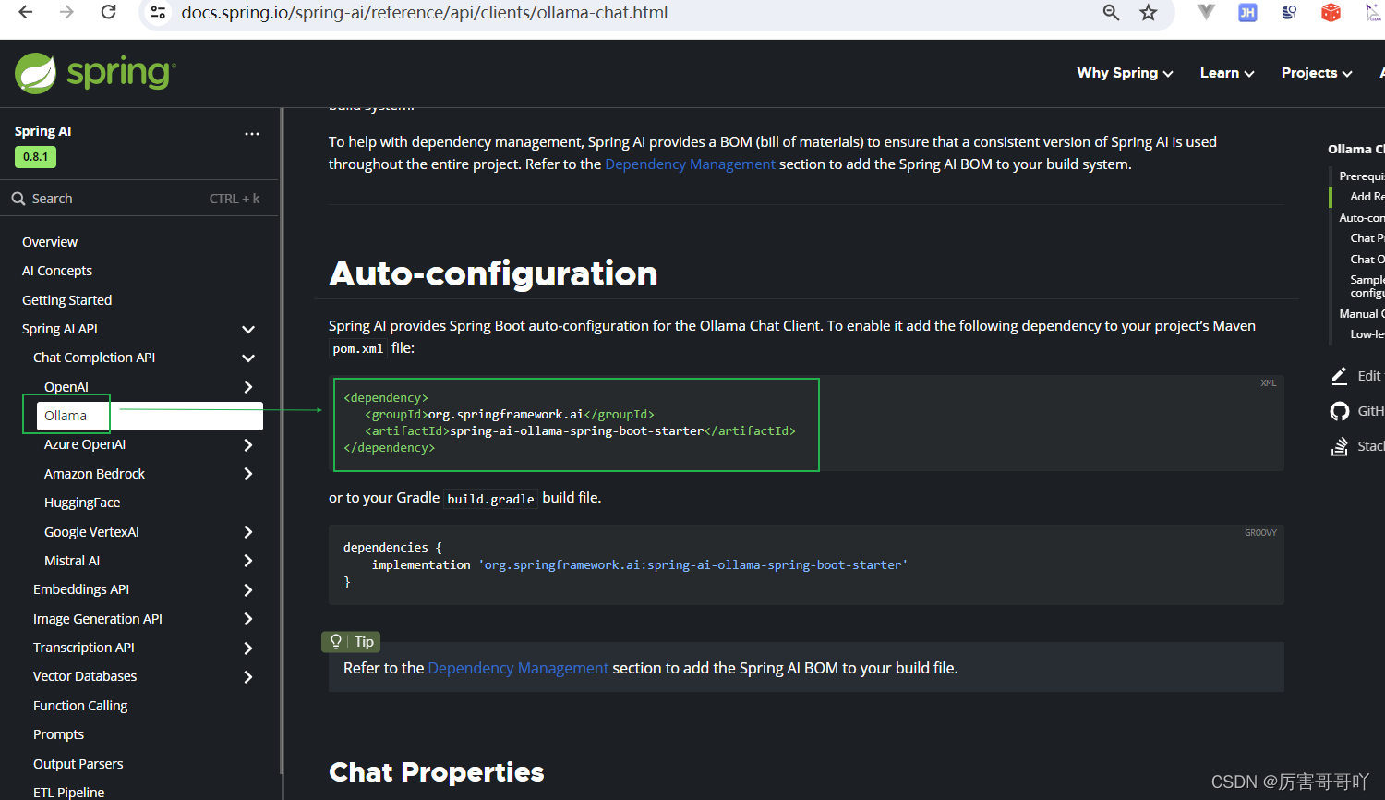
Task: Expand the Azure OpenAI chevron
Action: pos(248,444)
